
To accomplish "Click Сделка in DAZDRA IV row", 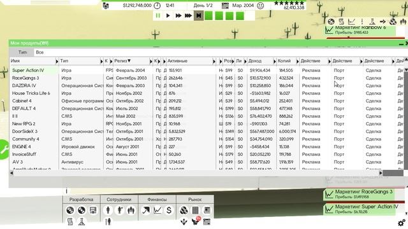I will (x=374, y=86).
